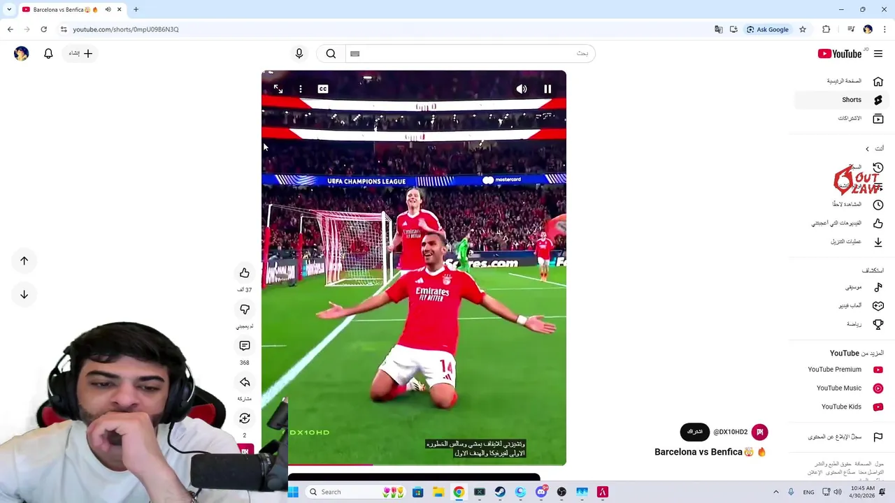Mute the Short's volume speaker icon
895x503 pixels.
pos(522,89)
